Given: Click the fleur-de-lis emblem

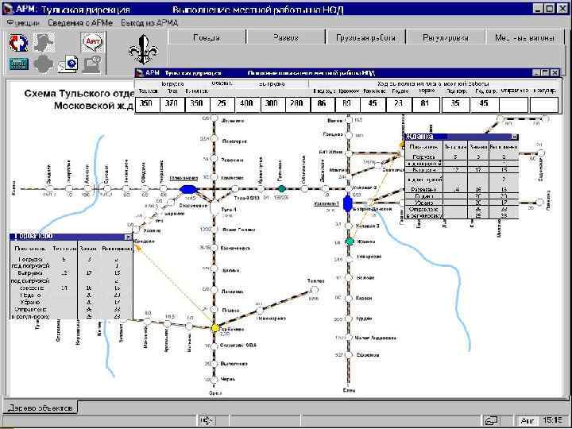Looking at the screenshot, I should 143,49.
